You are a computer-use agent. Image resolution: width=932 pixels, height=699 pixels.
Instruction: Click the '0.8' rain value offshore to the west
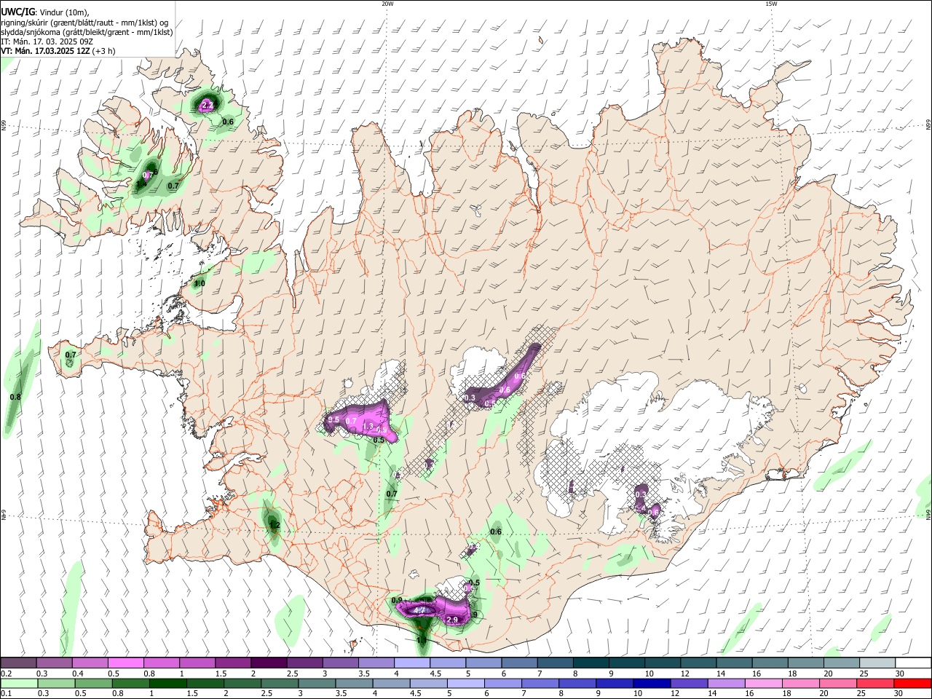pos(15,397)
